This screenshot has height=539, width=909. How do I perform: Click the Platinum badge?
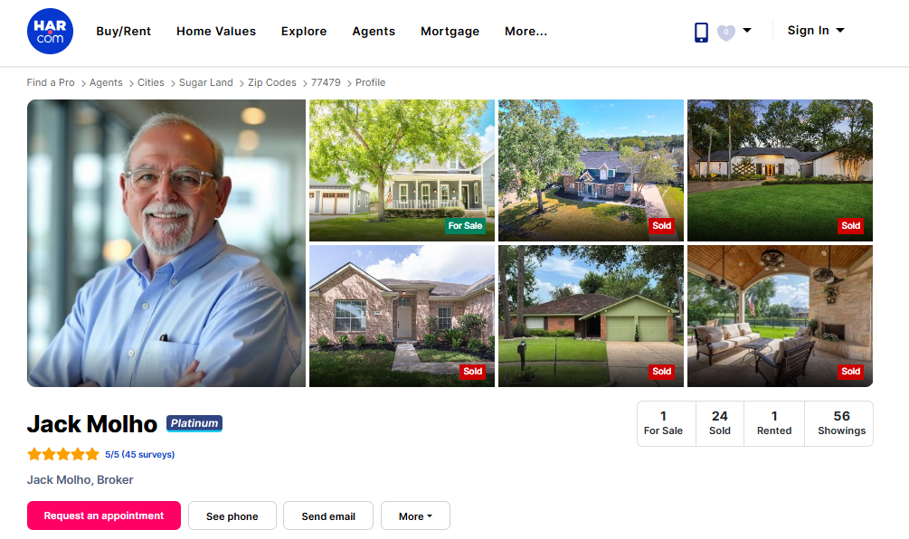(x=194, y=423)
